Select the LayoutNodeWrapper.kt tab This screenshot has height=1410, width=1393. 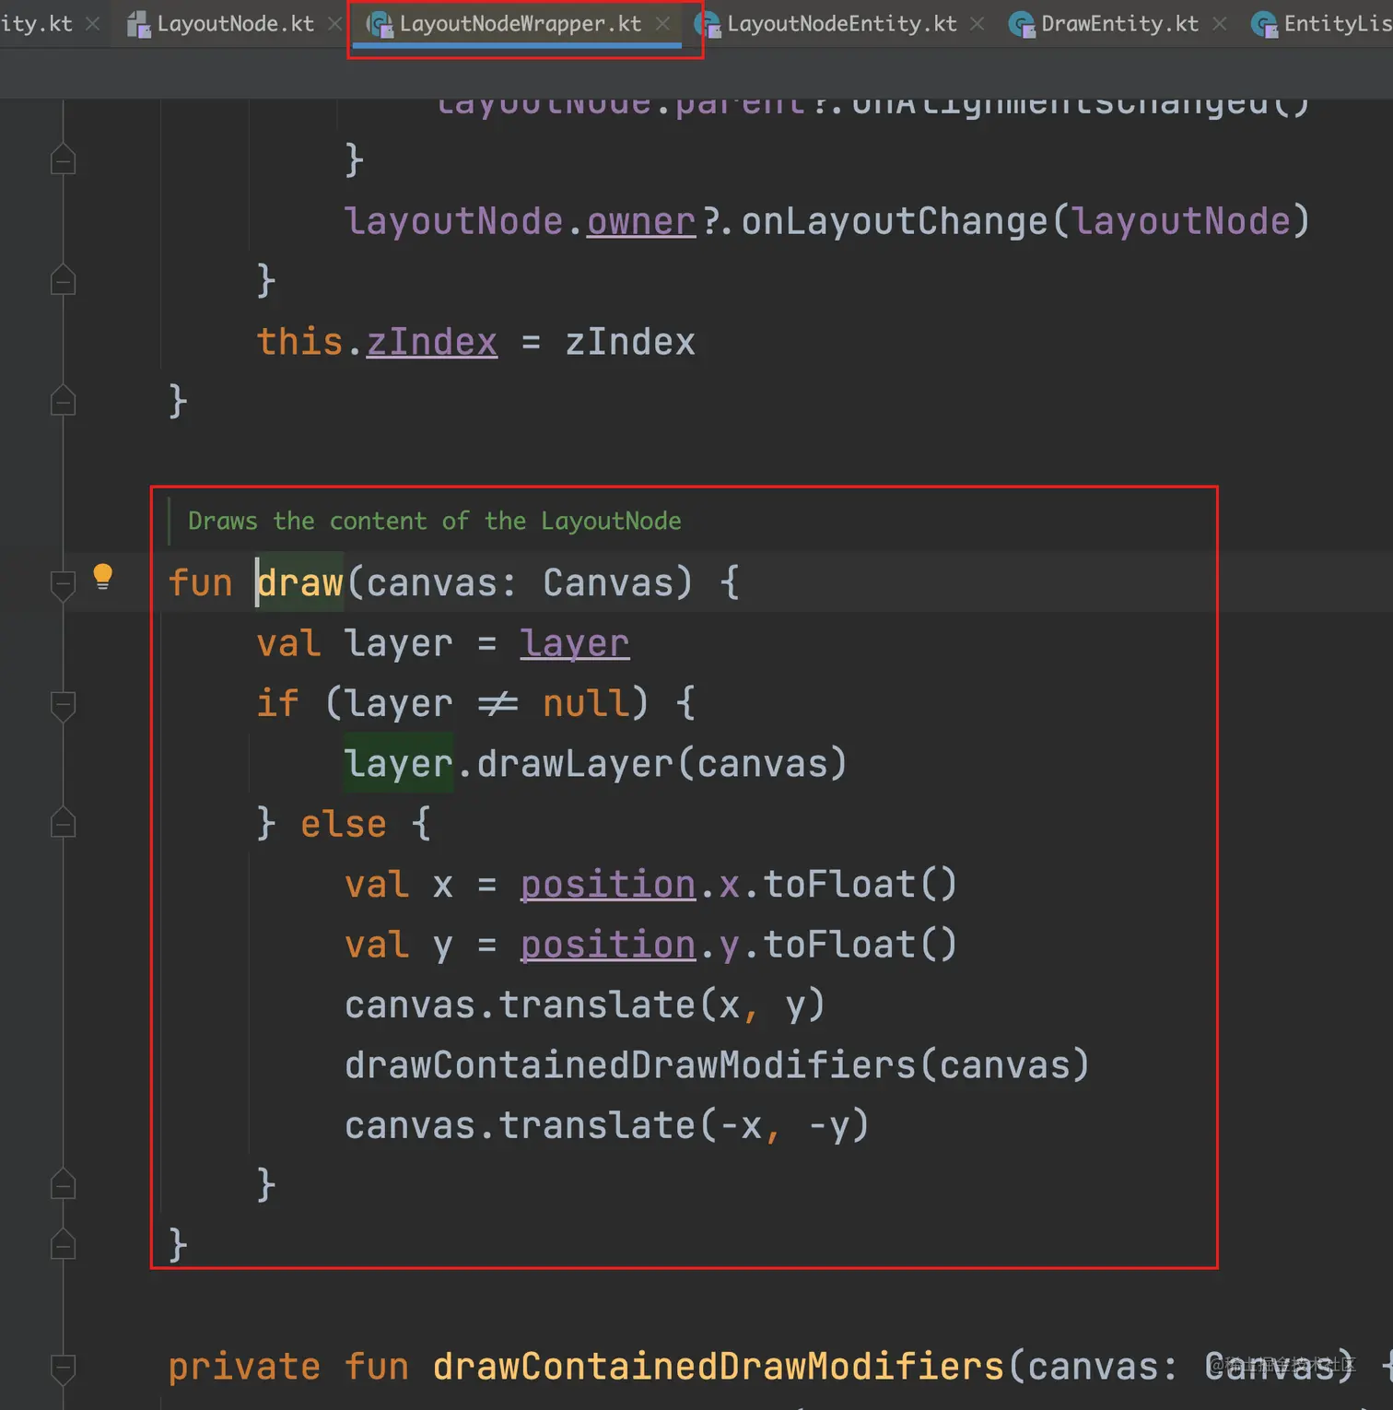coord(520,24)
